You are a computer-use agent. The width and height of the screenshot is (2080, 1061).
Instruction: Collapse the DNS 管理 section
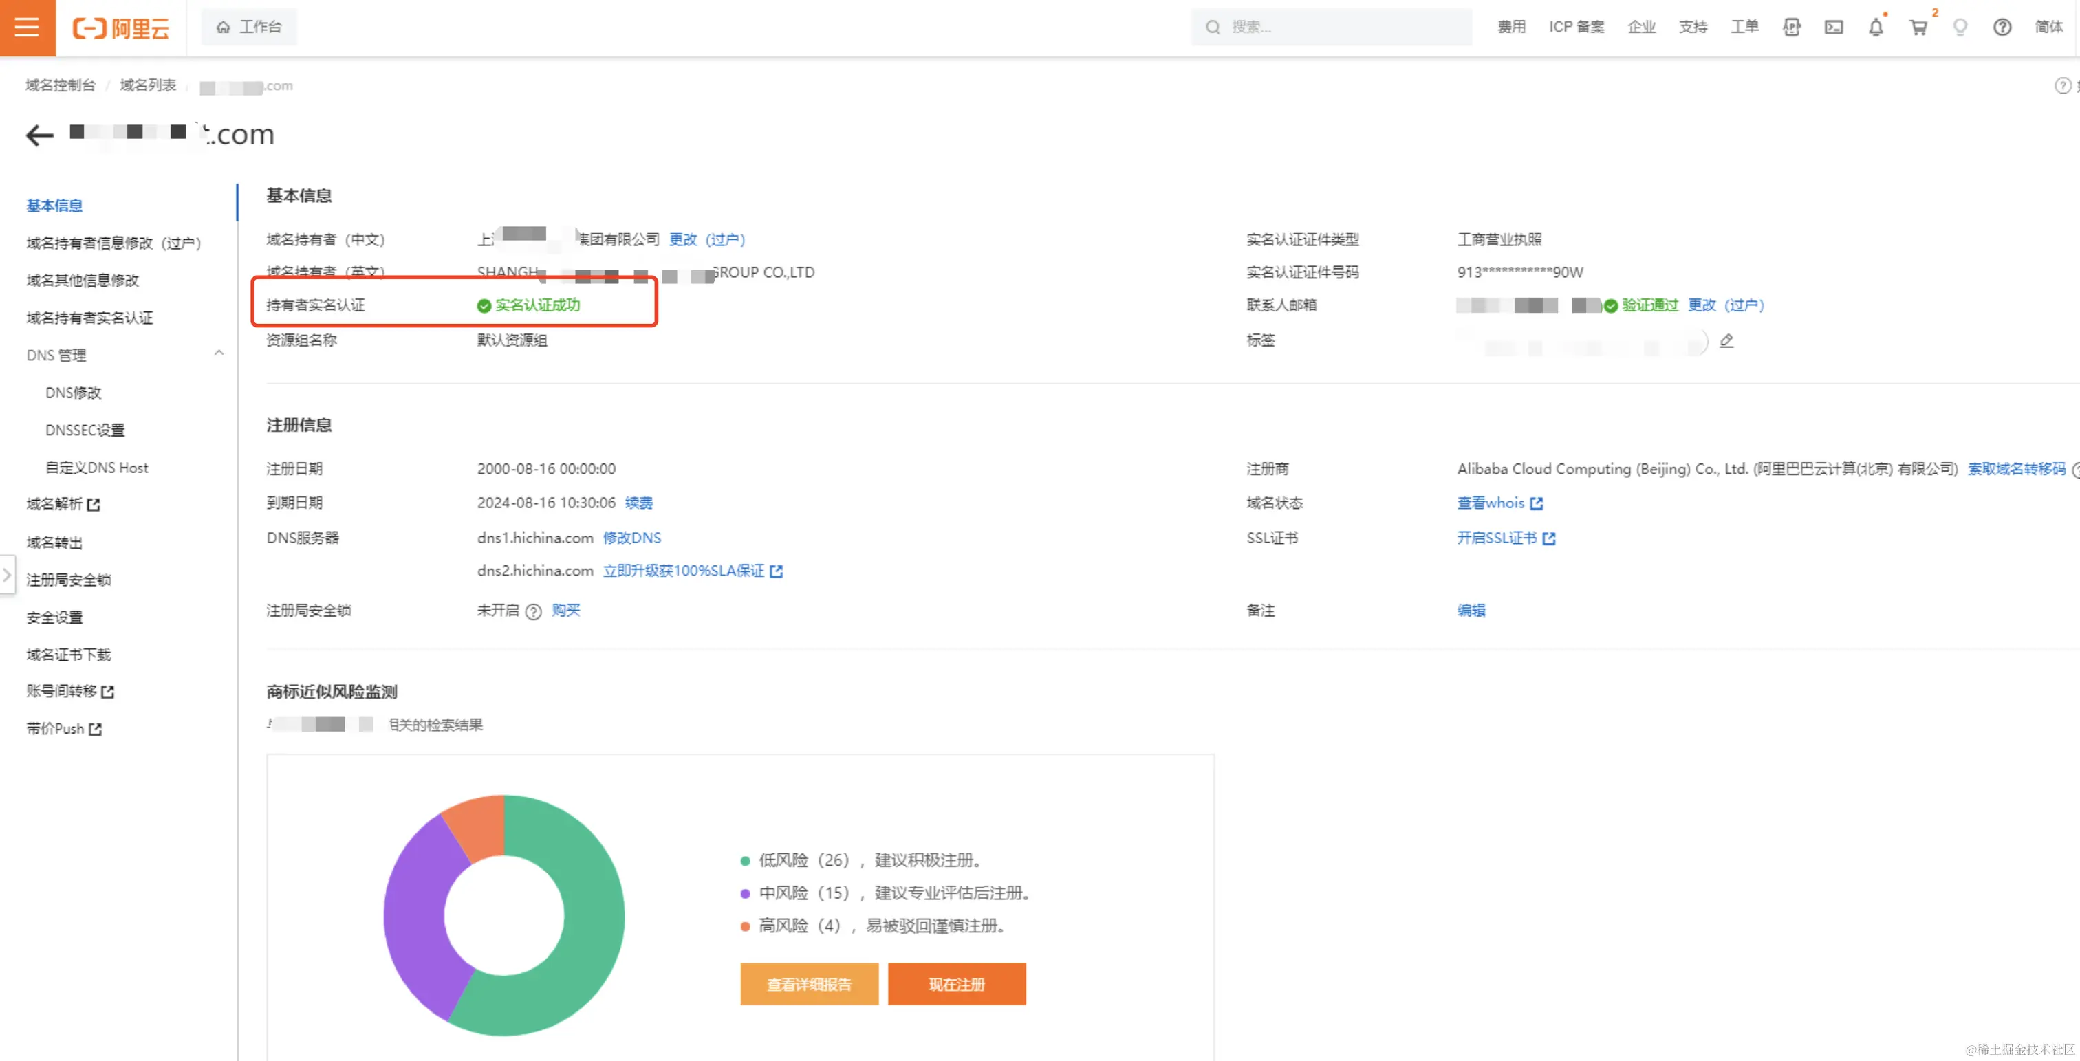(x=219, y=353)
